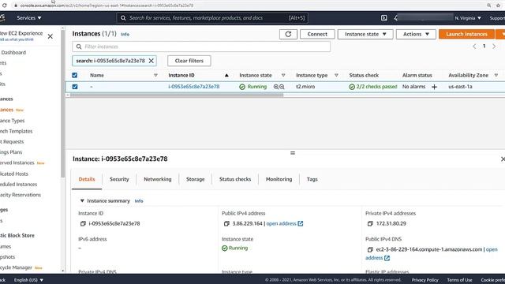Image resolution: width=505 pixels, height=284 pixels.
Task: Open the Instance state column filter arrow
Action: point(283,76)
